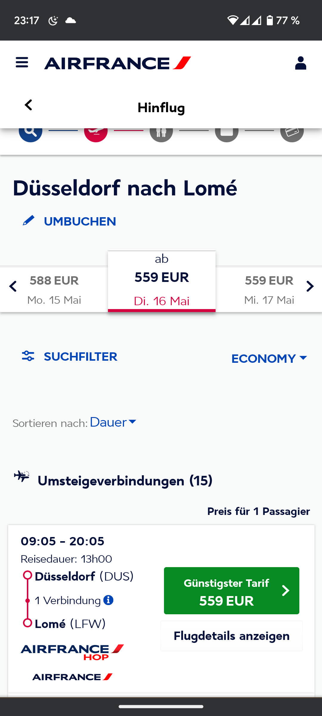Select Mo. 15 Mai date tab
This screenshot has width=322, height=716.
(54, 289)
